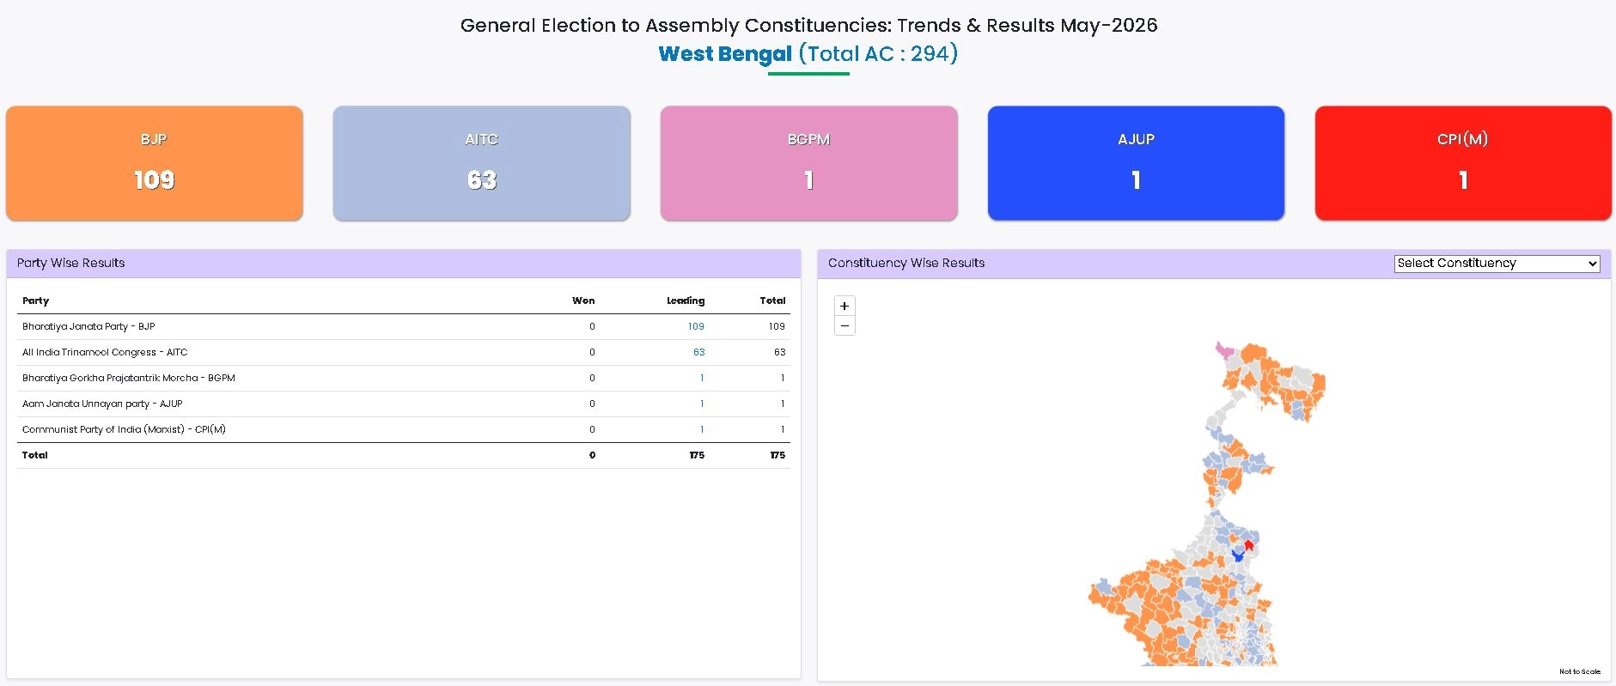Open BGPM row leading count link
The image size is (1616, 686).
coord(702,378)
